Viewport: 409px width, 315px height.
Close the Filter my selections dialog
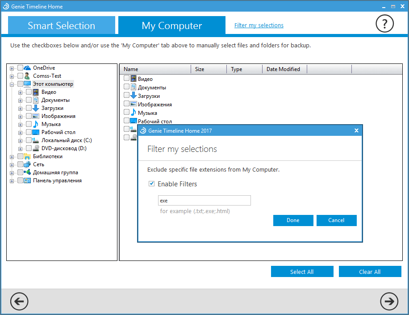(357, 130)
